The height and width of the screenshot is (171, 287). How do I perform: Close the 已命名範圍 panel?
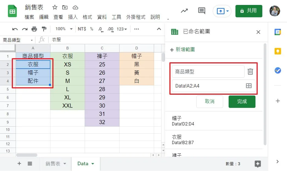[258, 32]
